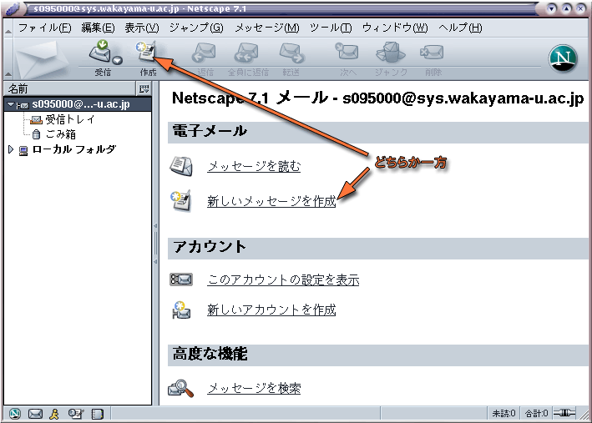Click the このアカウントの設定を表示 link

point(283,279)
